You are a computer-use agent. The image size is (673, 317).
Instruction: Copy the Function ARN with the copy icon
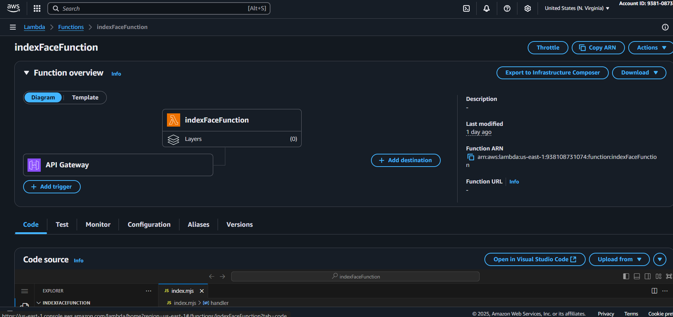(470, 157)
